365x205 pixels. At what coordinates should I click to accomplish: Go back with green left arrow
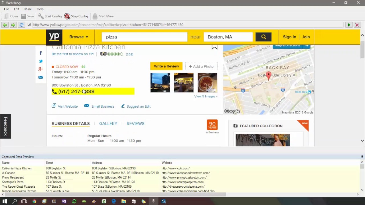pyautogui.click(x=5, y=25)
